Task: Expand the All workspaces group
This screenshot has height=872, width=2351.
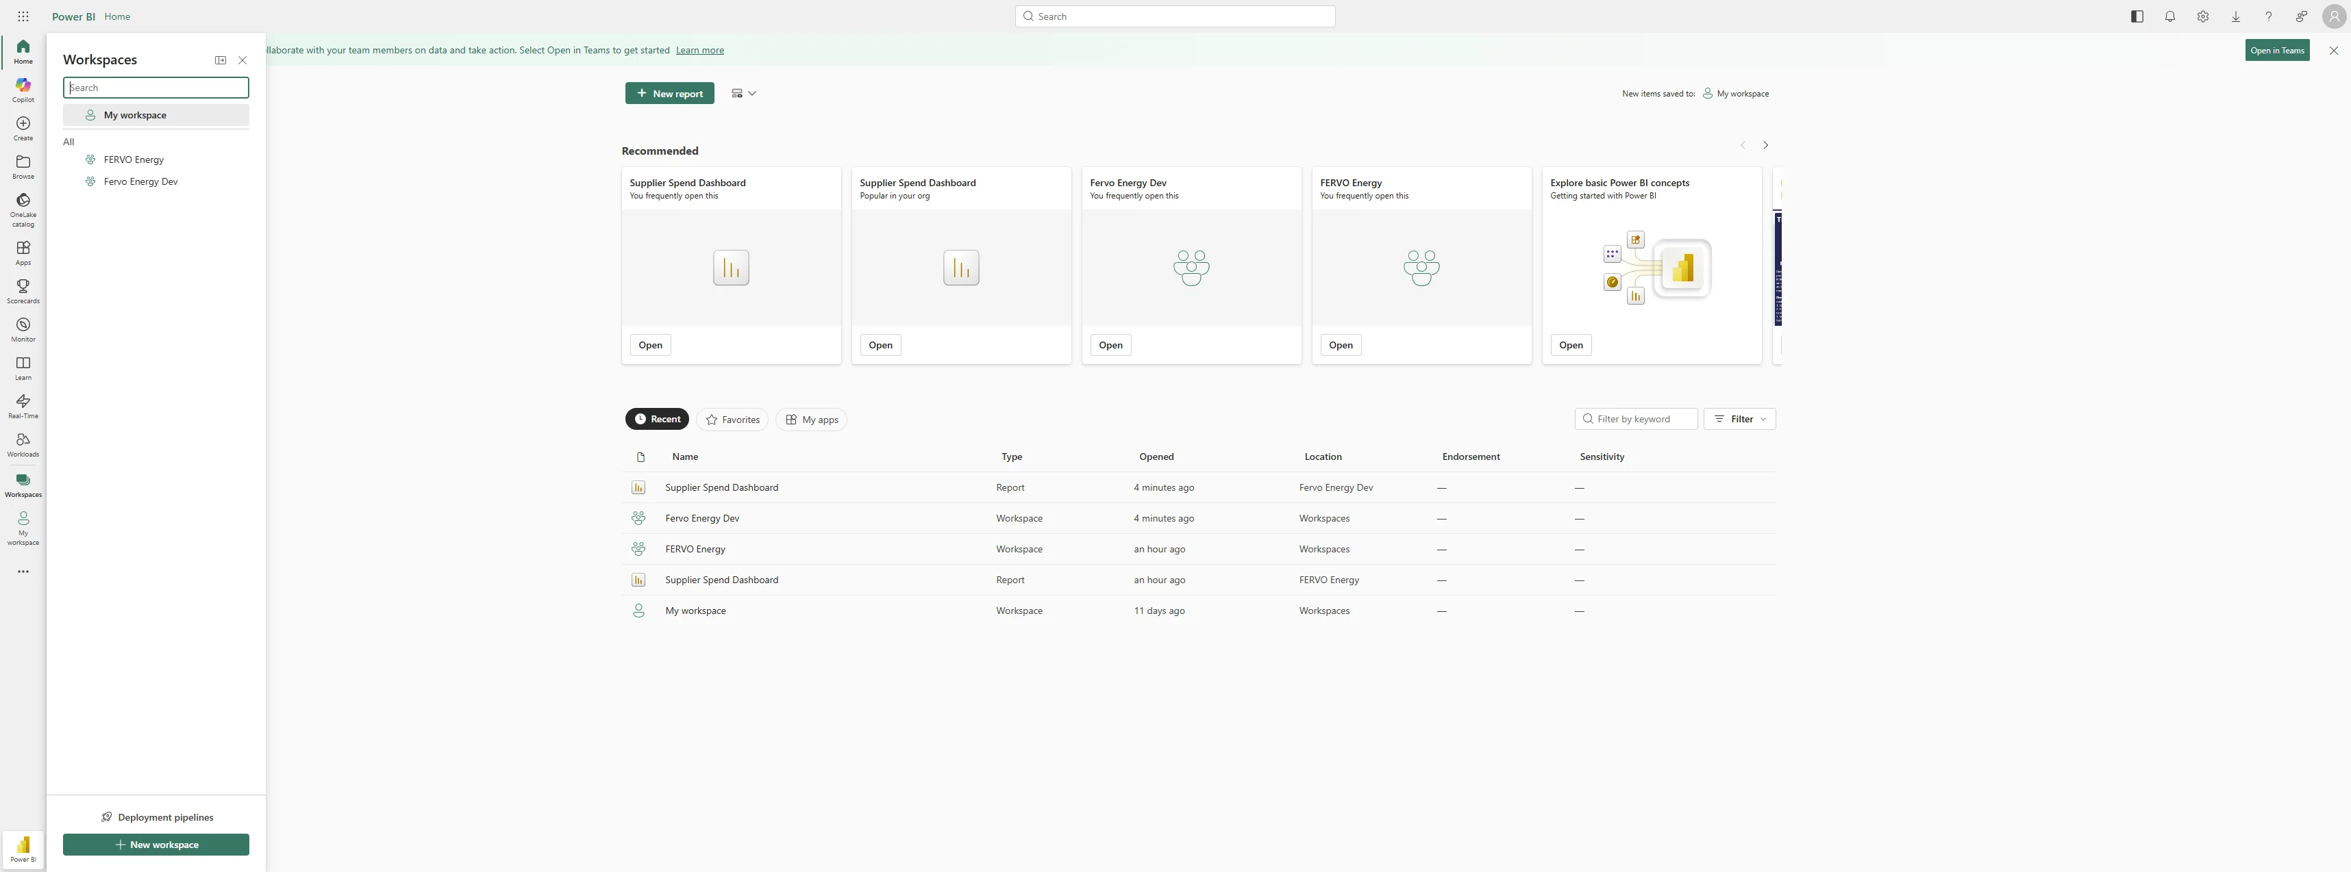Action: point(69,142)
